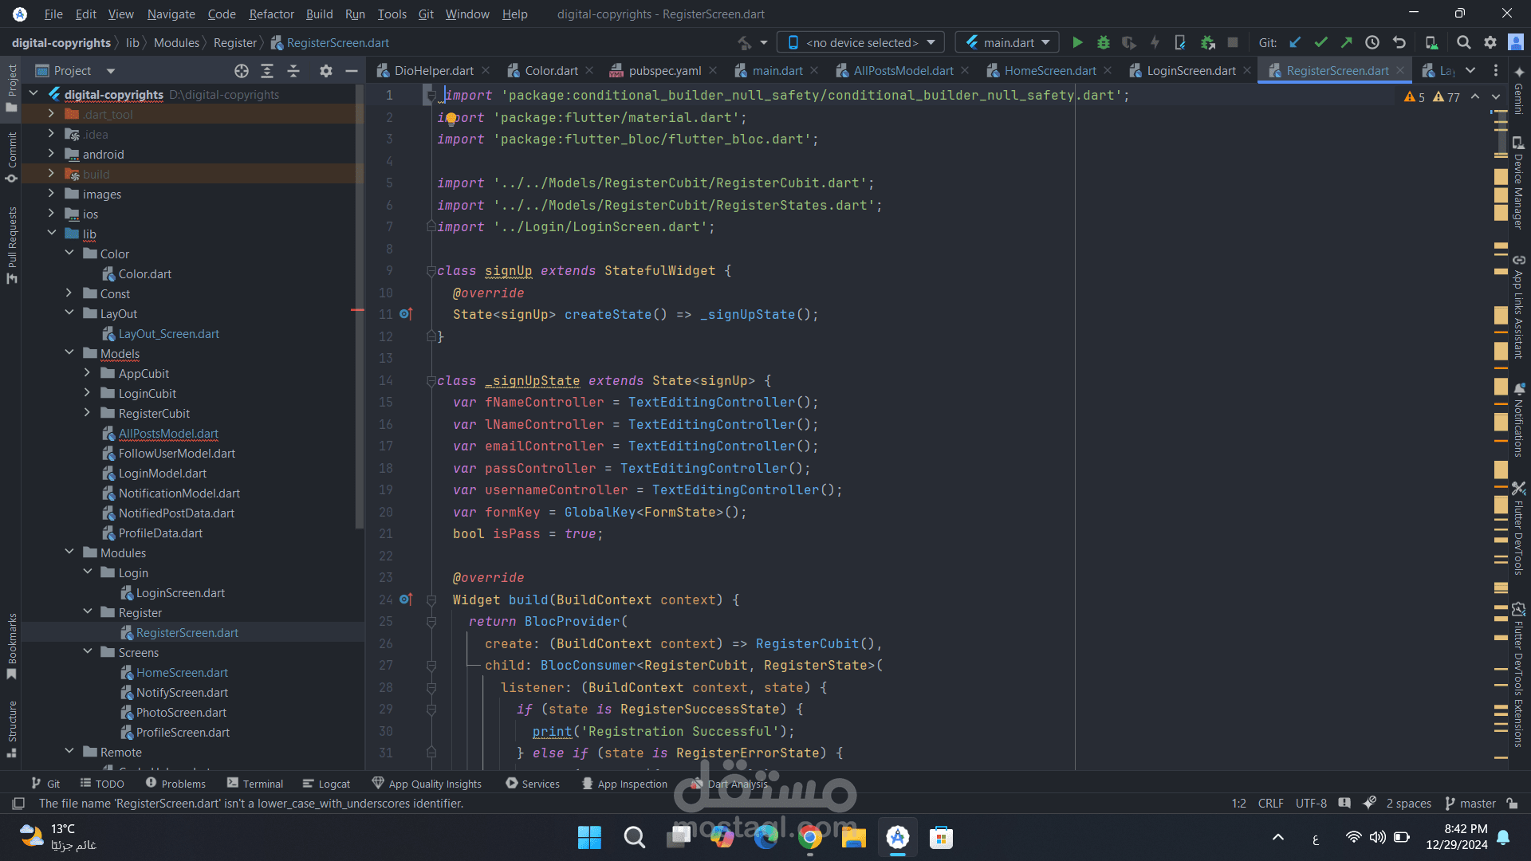Click the green Run app button
The image size is (1531, 861).
click(x=1077, y=43)
